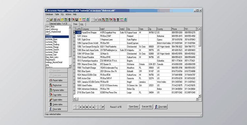This screenshot has width=247, height=125.
Task: Open the Database menu
Action: 49,14
